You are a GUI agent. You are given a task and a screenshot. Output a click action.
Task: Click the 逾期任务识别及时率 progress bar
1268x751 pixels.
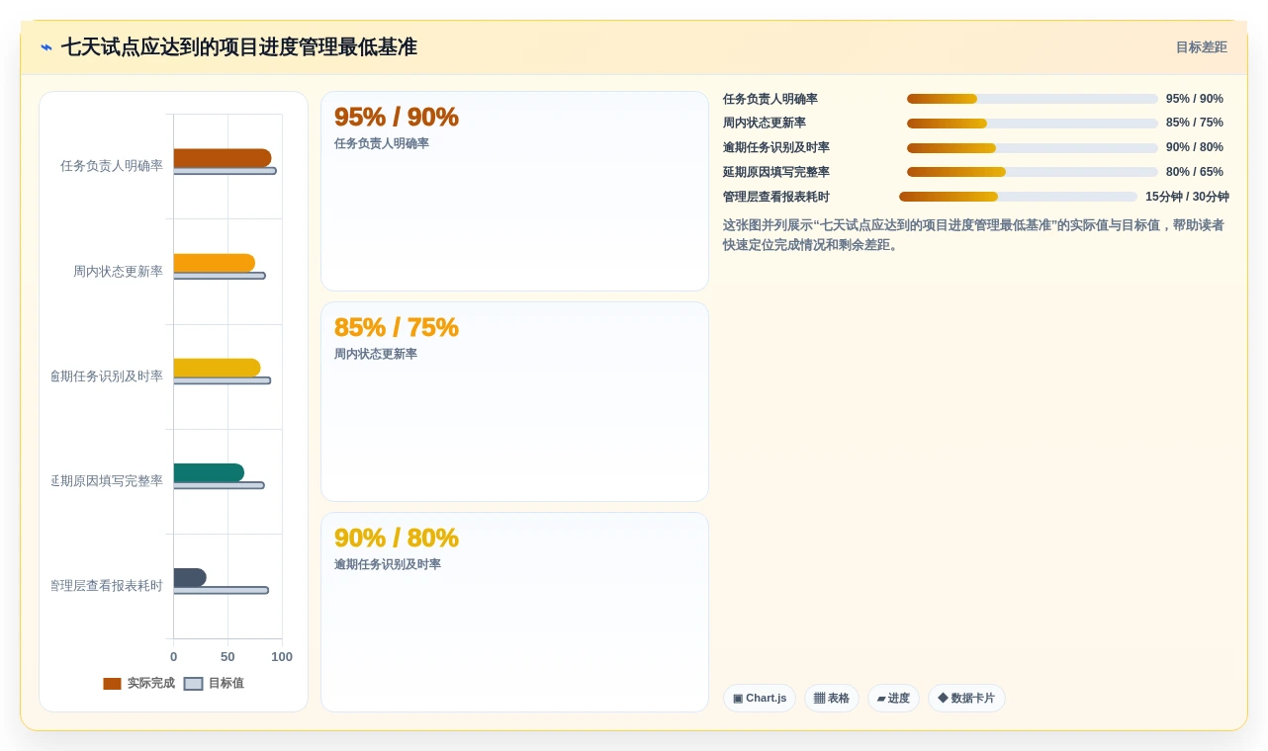[1033, 148]
